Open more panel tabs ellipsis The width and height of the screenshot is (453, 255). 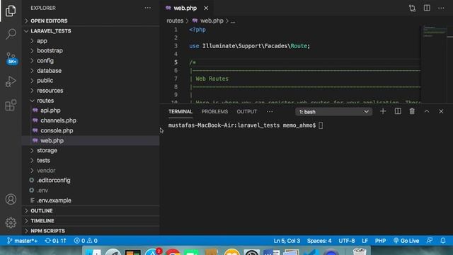pos(270,112)
